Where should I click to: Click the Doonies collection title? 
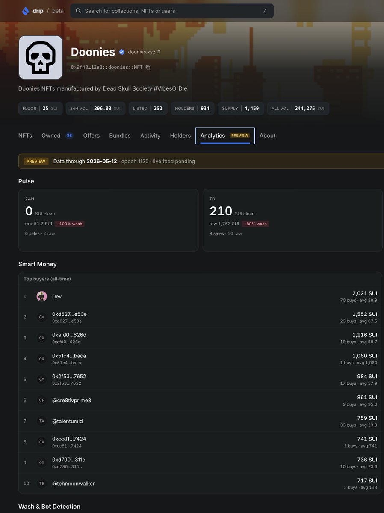pyautogui.click(x=93, y=52)
